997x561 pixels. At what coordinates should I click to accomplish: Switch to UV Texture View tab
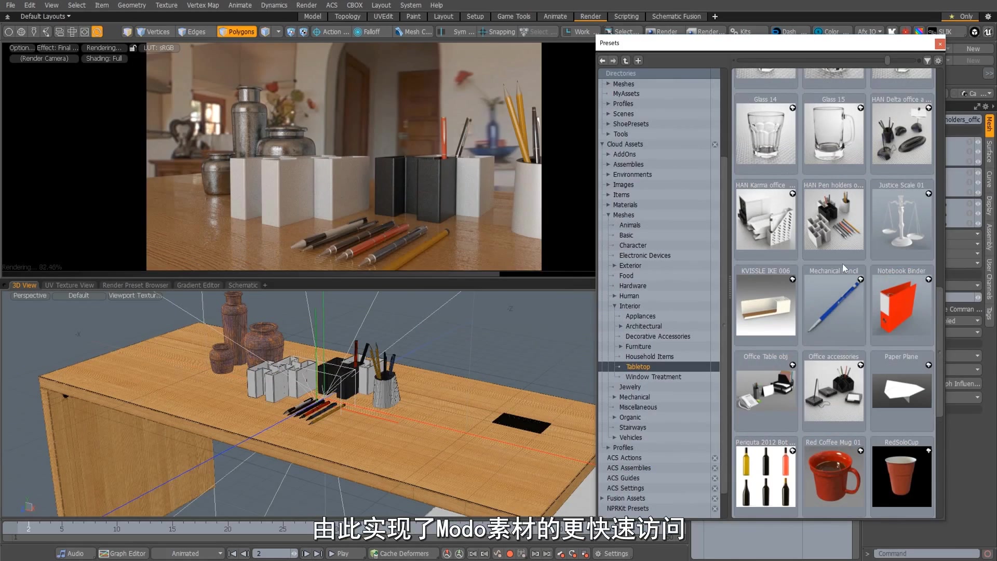pos(69,285)
